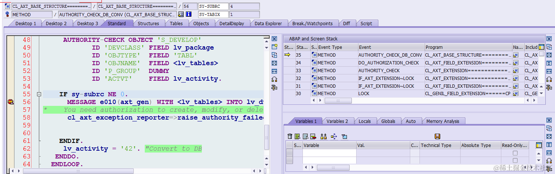Navigate to the AUTHORITY_CHECK_DB_CONV stack entry source
Screen dimensions: 555x174
pyautogui.click(x=516, y=55)
